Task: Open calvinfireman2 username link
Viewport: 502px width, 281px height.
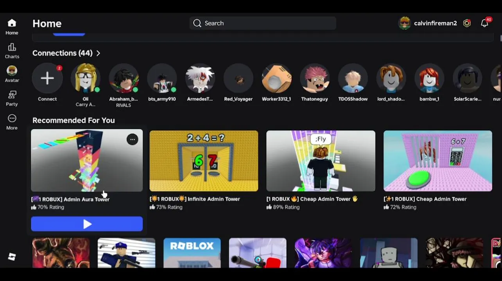Action: click(435, 23)
